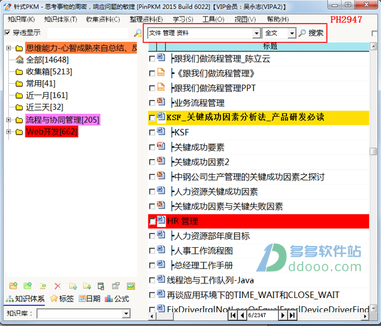Open the 知识库 dropdown at bottom
Screen dimensions: 381x326
[x=126, y=313]
